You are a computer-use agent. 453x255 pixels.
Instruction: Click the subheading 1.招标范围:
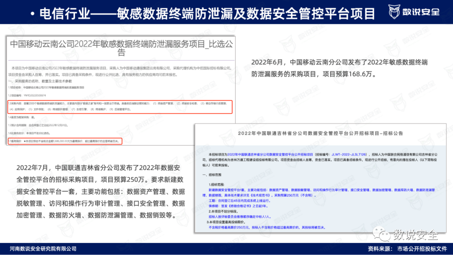[x=216, y=185]
